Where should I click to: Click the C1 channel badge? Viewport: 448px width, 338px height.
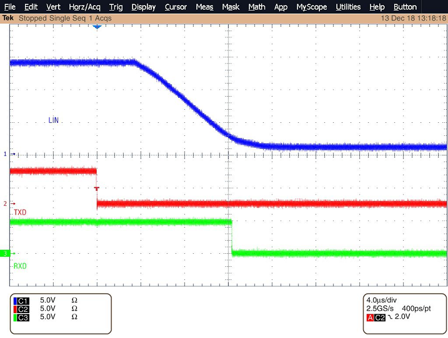(23, 301)
